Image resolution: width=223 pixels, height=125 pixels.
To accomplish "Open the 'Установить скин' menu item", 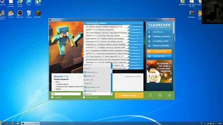I will (159, 41).
